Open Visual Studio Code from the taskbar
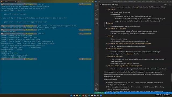Screen dimensions: 172x97 coord(89,95)
